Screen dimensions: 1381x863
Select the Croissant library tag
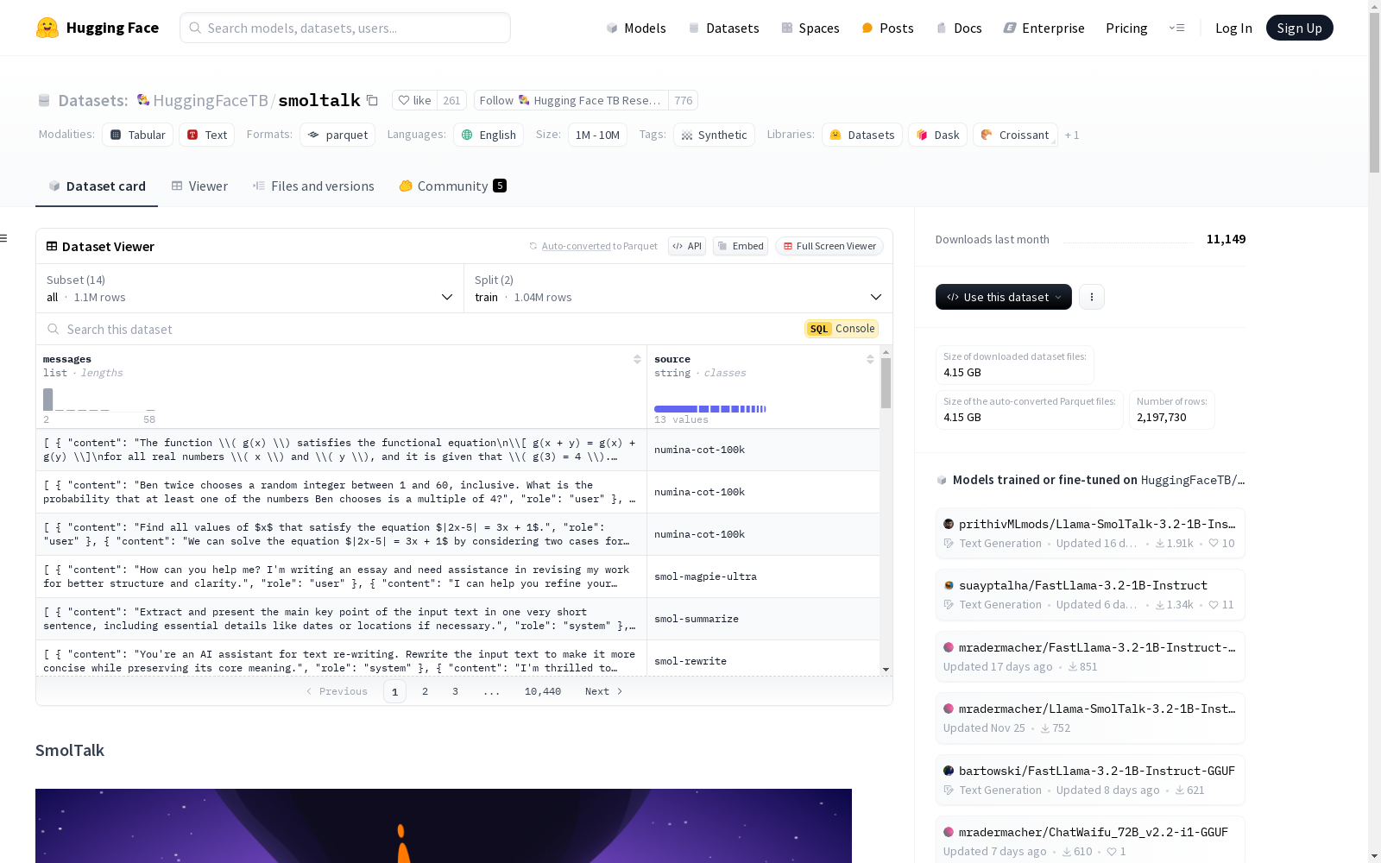pyautogui.click(x=1015, y=135)
